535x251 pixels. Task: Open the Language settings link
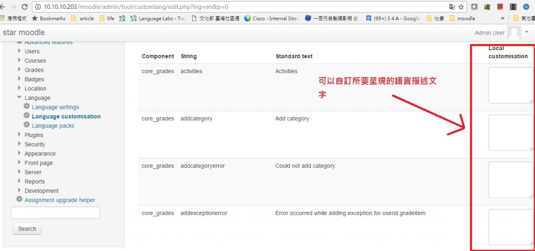coord(55,107)
